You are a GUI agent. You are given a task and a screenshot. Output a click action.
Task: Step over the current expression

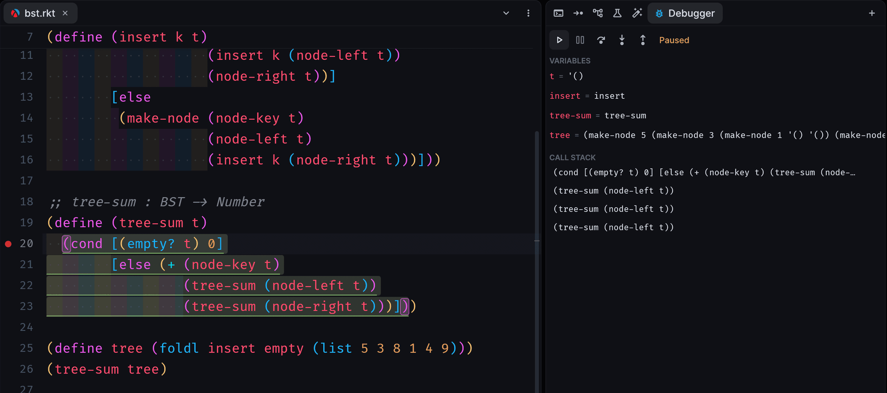(601, 40)
